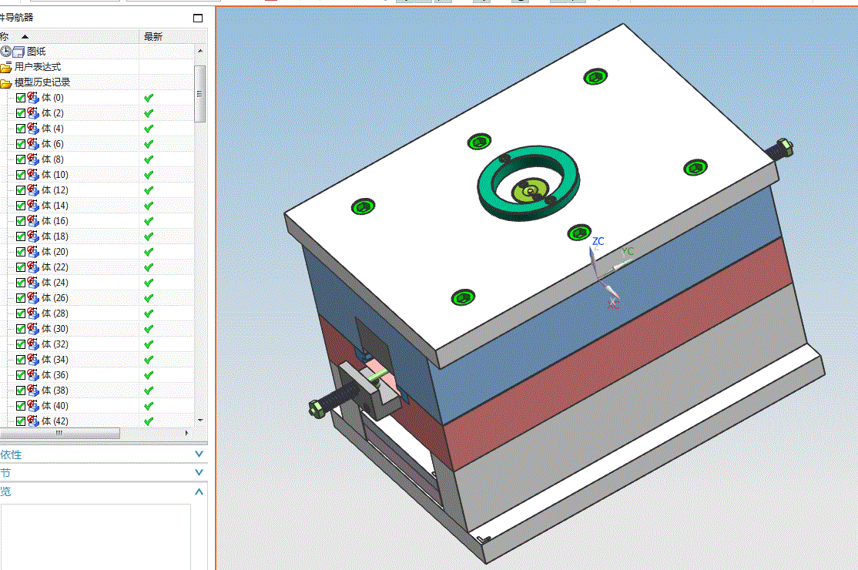The height and width of the screenshot is (570, 858).
Task: Click the horizontal scrollbar of navigator tree
Action: (x=59, y=433)
